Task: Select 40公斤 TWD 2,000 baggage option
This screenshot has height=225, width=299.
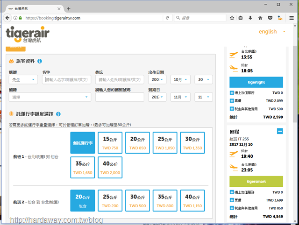Action: [x=110, y=168]
